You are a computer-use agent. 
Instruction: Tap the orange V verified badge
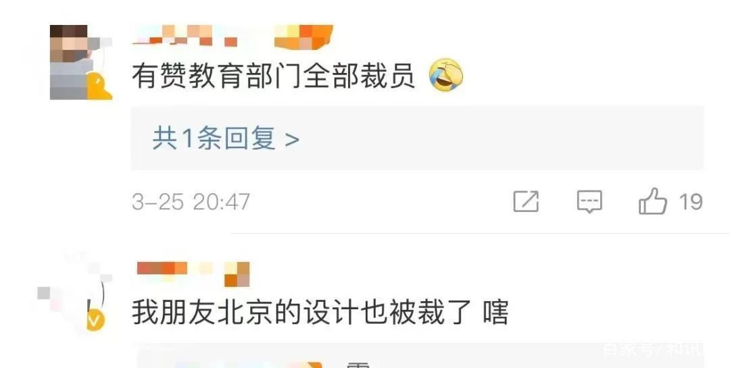coord(95,321)
